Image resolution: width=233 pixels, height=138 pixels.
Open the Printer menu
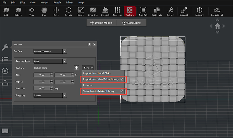(x=70, y=3)
